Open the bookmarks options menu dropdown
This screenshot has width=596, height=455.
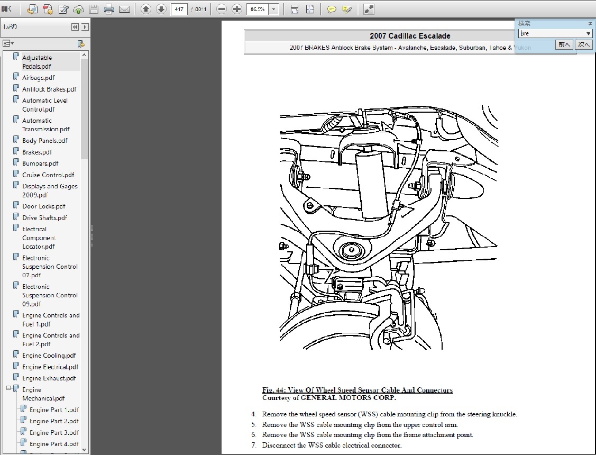pyautogui.click(x=8, y=43)
